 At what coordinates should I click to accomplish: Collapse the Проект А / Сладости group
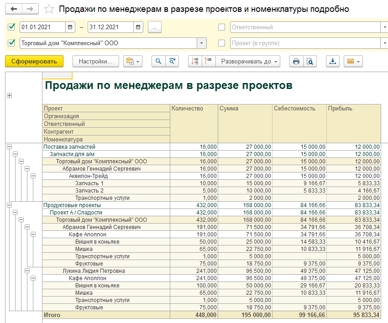tap(16, 213)
